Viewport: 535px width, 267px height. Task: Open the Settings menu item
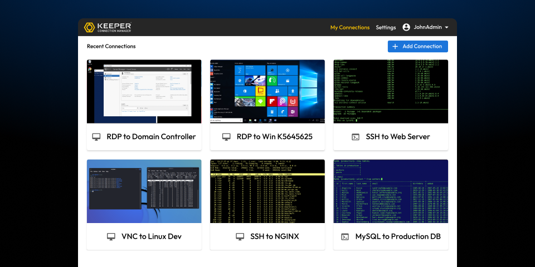[x=386, y=27]
